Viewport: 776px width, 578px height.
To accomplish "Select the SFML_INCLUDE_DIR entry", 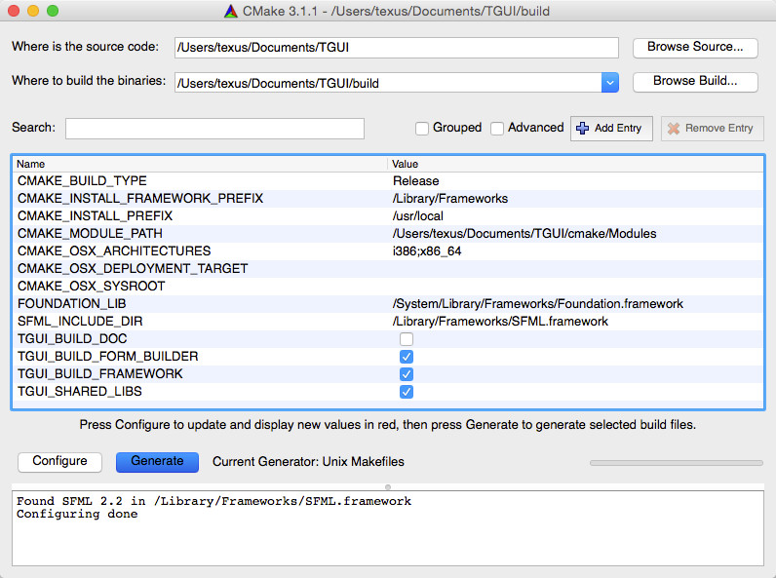I will pyautogui.click(x=80, y=322).
